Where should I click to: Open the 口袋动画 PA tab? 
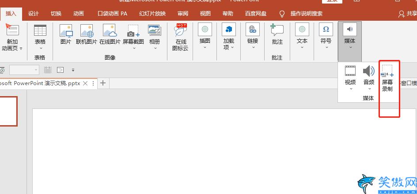point(113,14)
